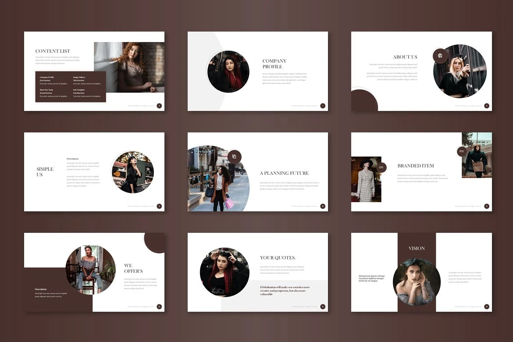Select the Globalisation quote text box
The image size is (513, 342).
[x=285, y=291]
